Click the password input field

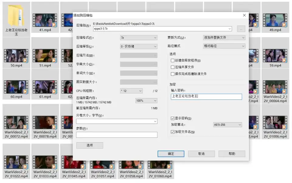click(206, 97)
